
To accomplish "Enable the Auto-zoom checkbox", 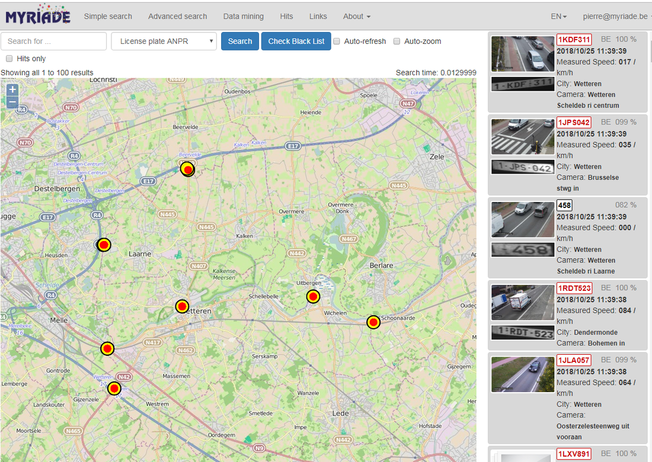I will click(397, 41).
